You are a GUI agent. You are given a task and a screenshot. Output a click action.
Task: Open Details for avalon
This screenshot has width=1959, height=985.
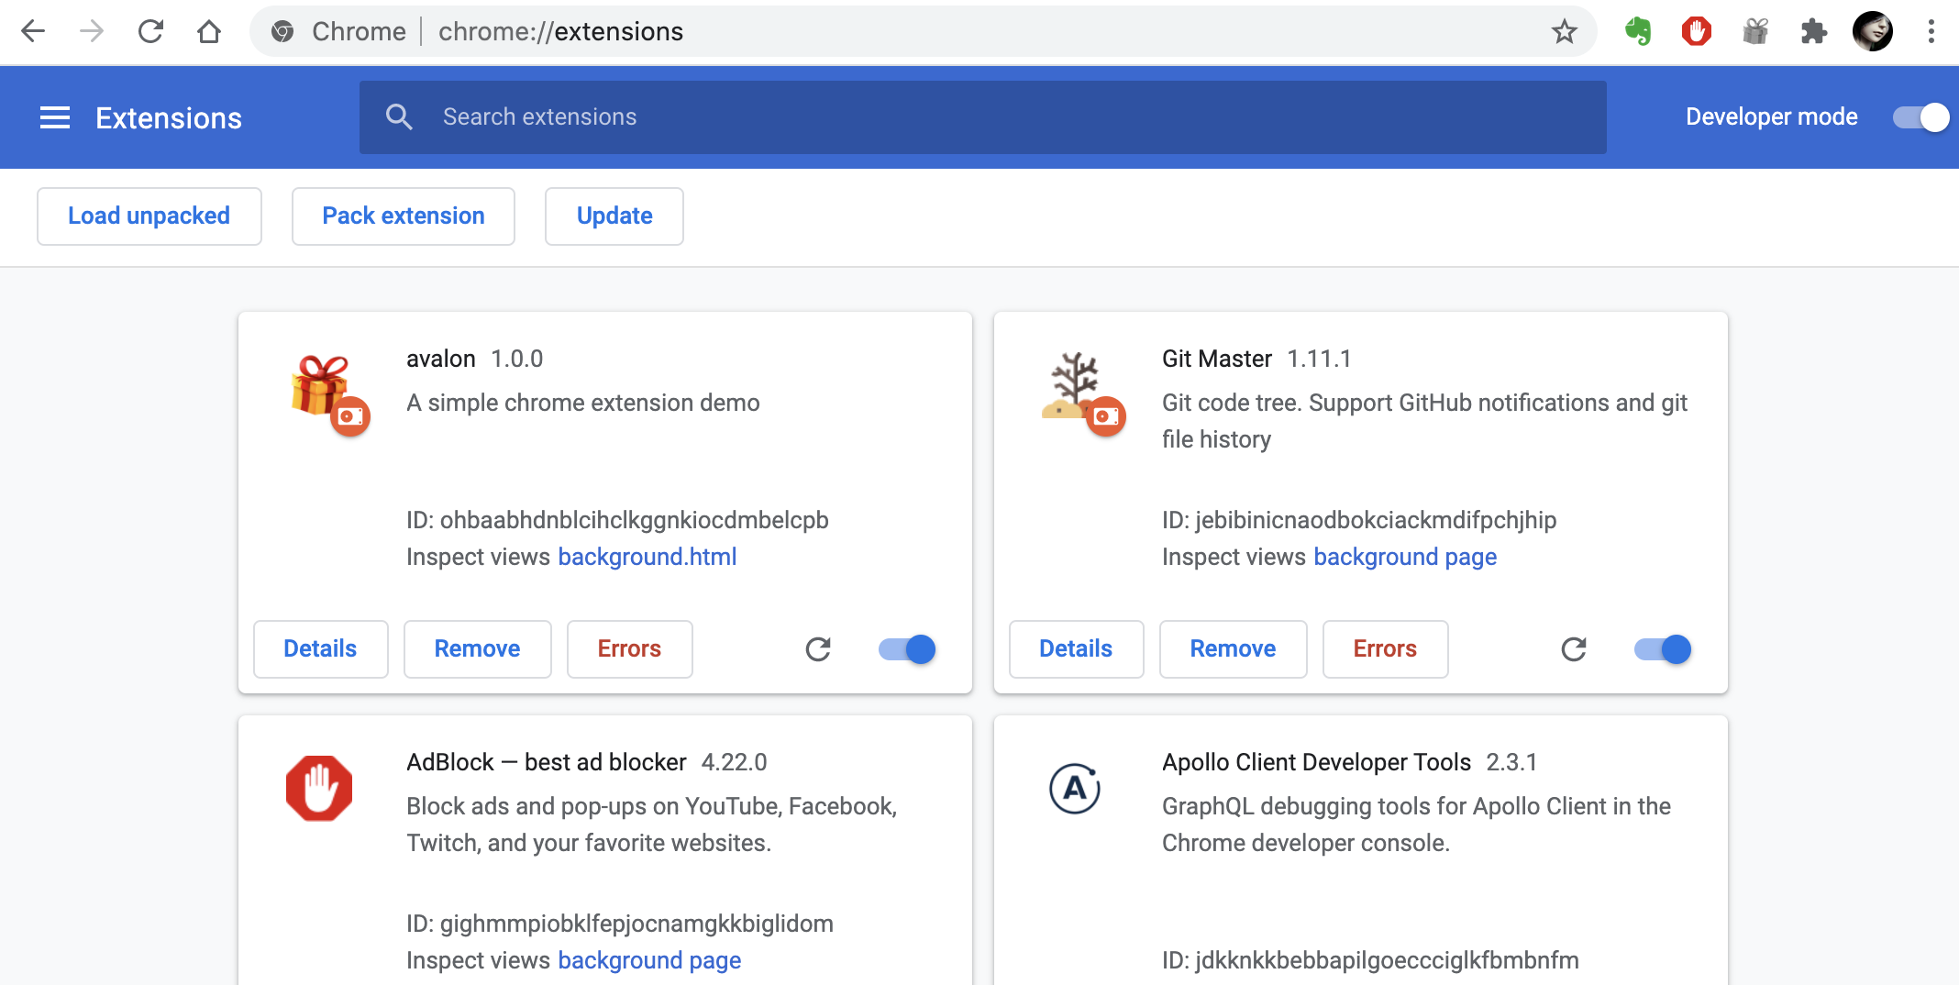click(320, 649)
